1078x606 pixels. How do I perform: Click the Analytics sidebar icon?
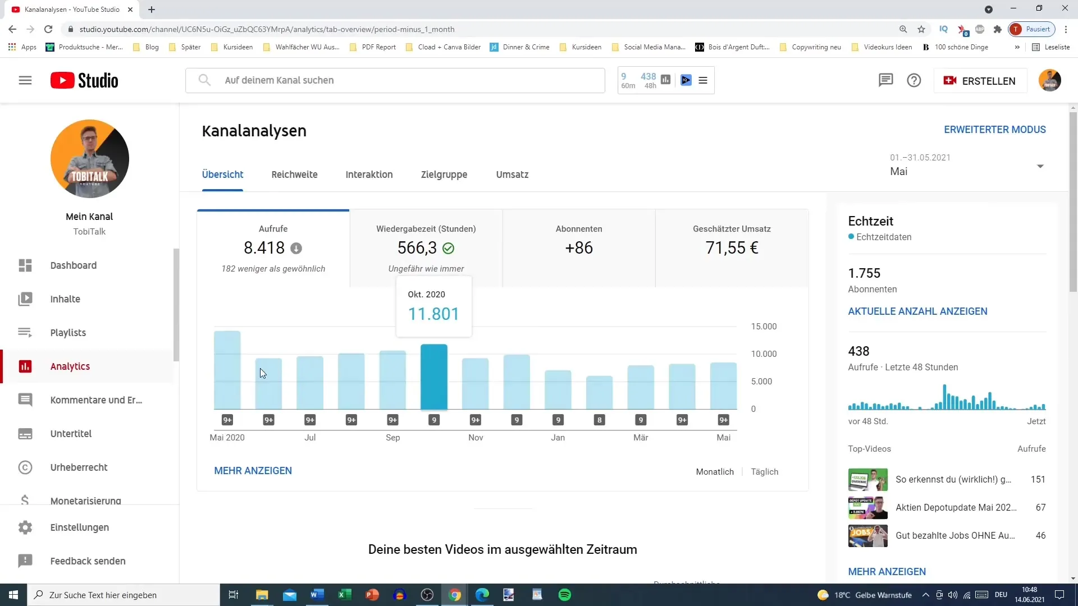(25, 366)
